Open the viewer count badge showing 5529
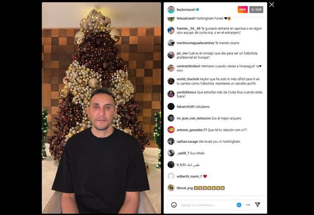The width and height of the screenshot is (314, 215). 256,10
